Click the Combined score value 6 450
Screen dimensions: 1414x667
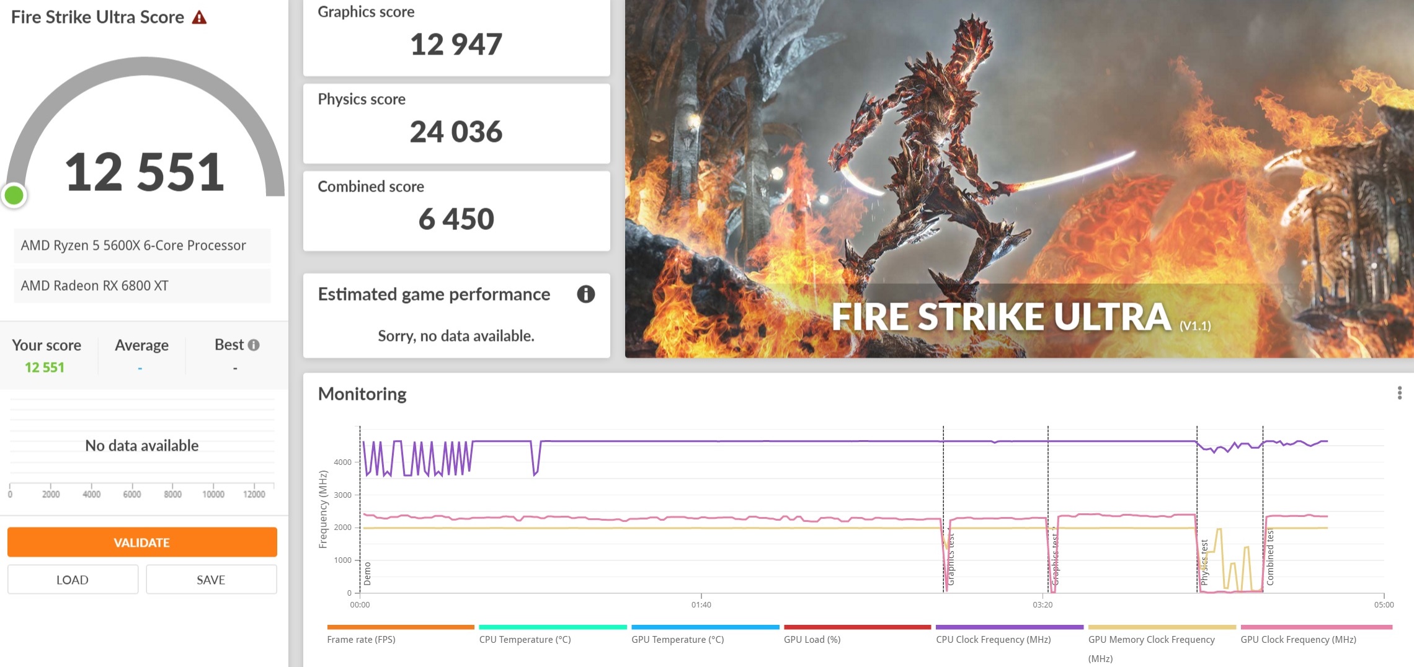(x=456, y=219)
